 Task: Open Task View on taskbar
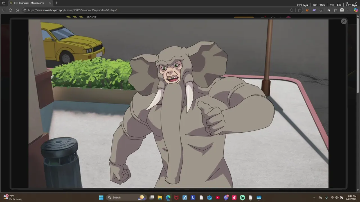(152, 198)
